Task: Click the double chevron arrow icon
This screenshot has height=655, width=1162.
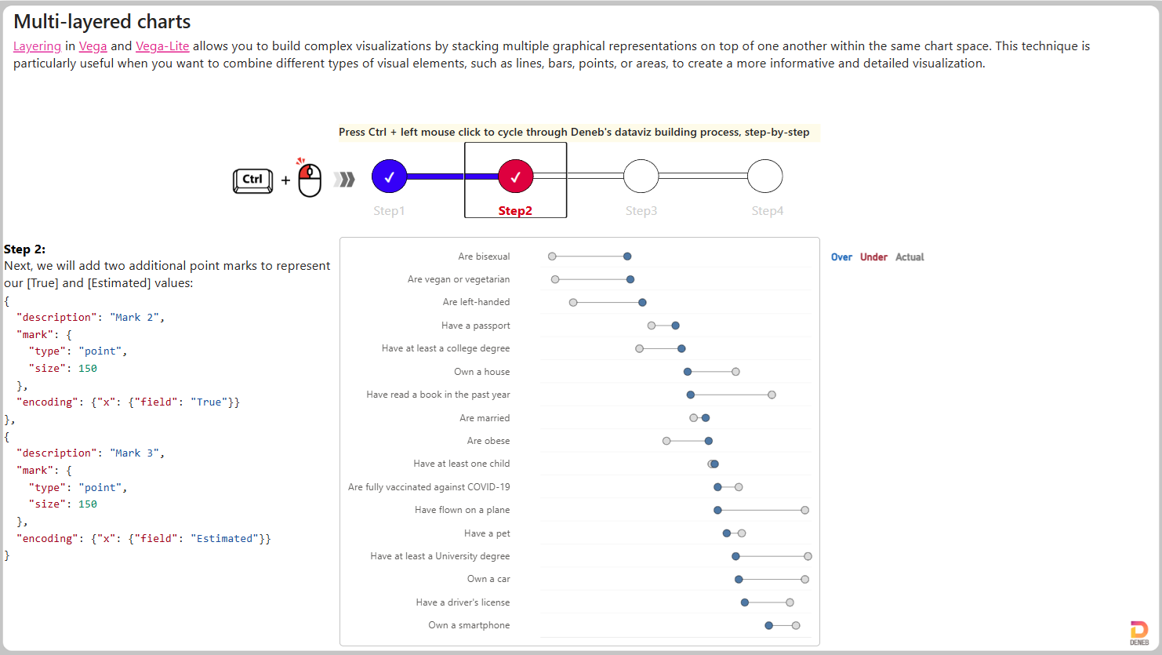Action: click(344, 180)
